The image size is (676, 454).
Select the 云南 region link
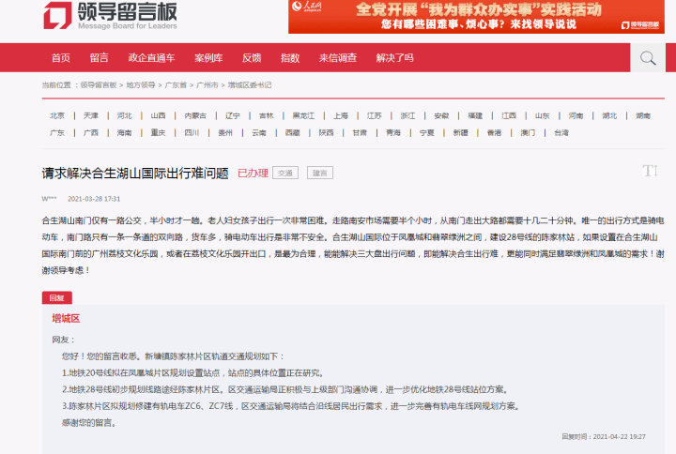coord(259,133)
